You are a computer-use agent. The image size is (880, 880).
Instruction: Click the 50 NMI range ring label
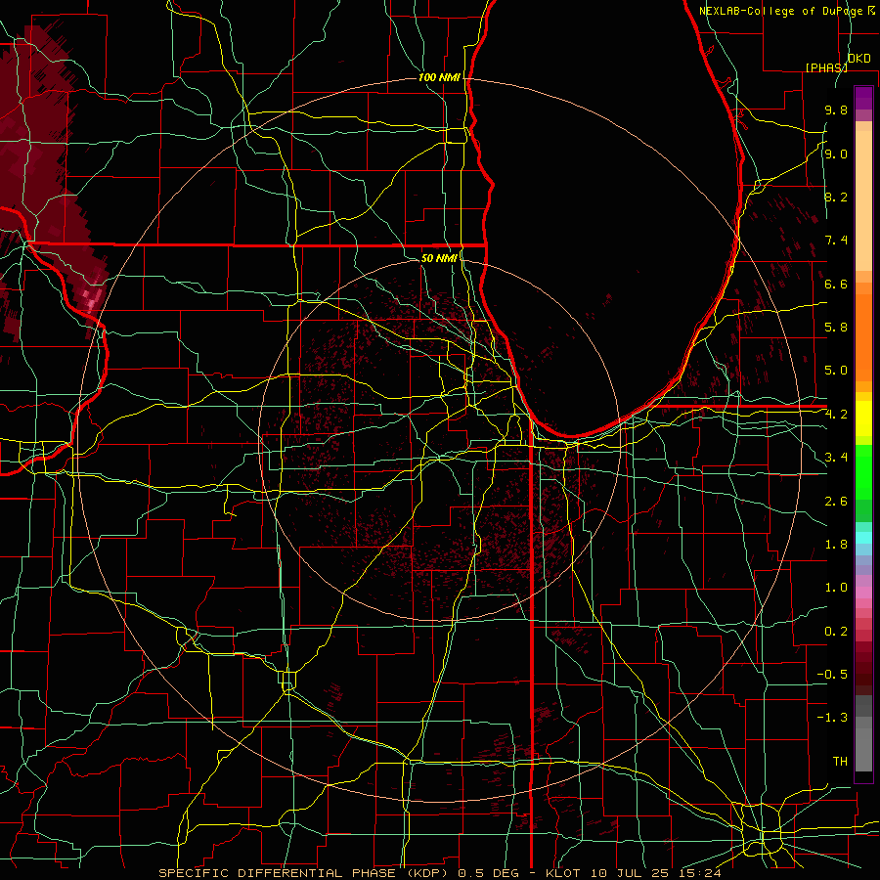coord(439,258)
